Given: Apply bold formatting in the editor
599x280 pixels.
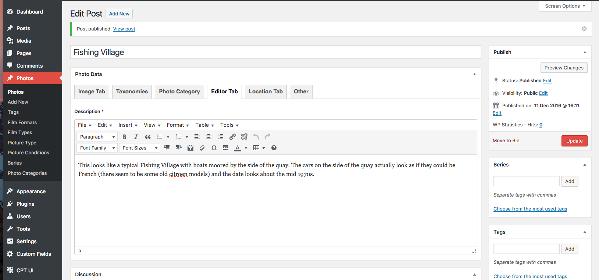Looking at the screenshot, I should point(124,137).
